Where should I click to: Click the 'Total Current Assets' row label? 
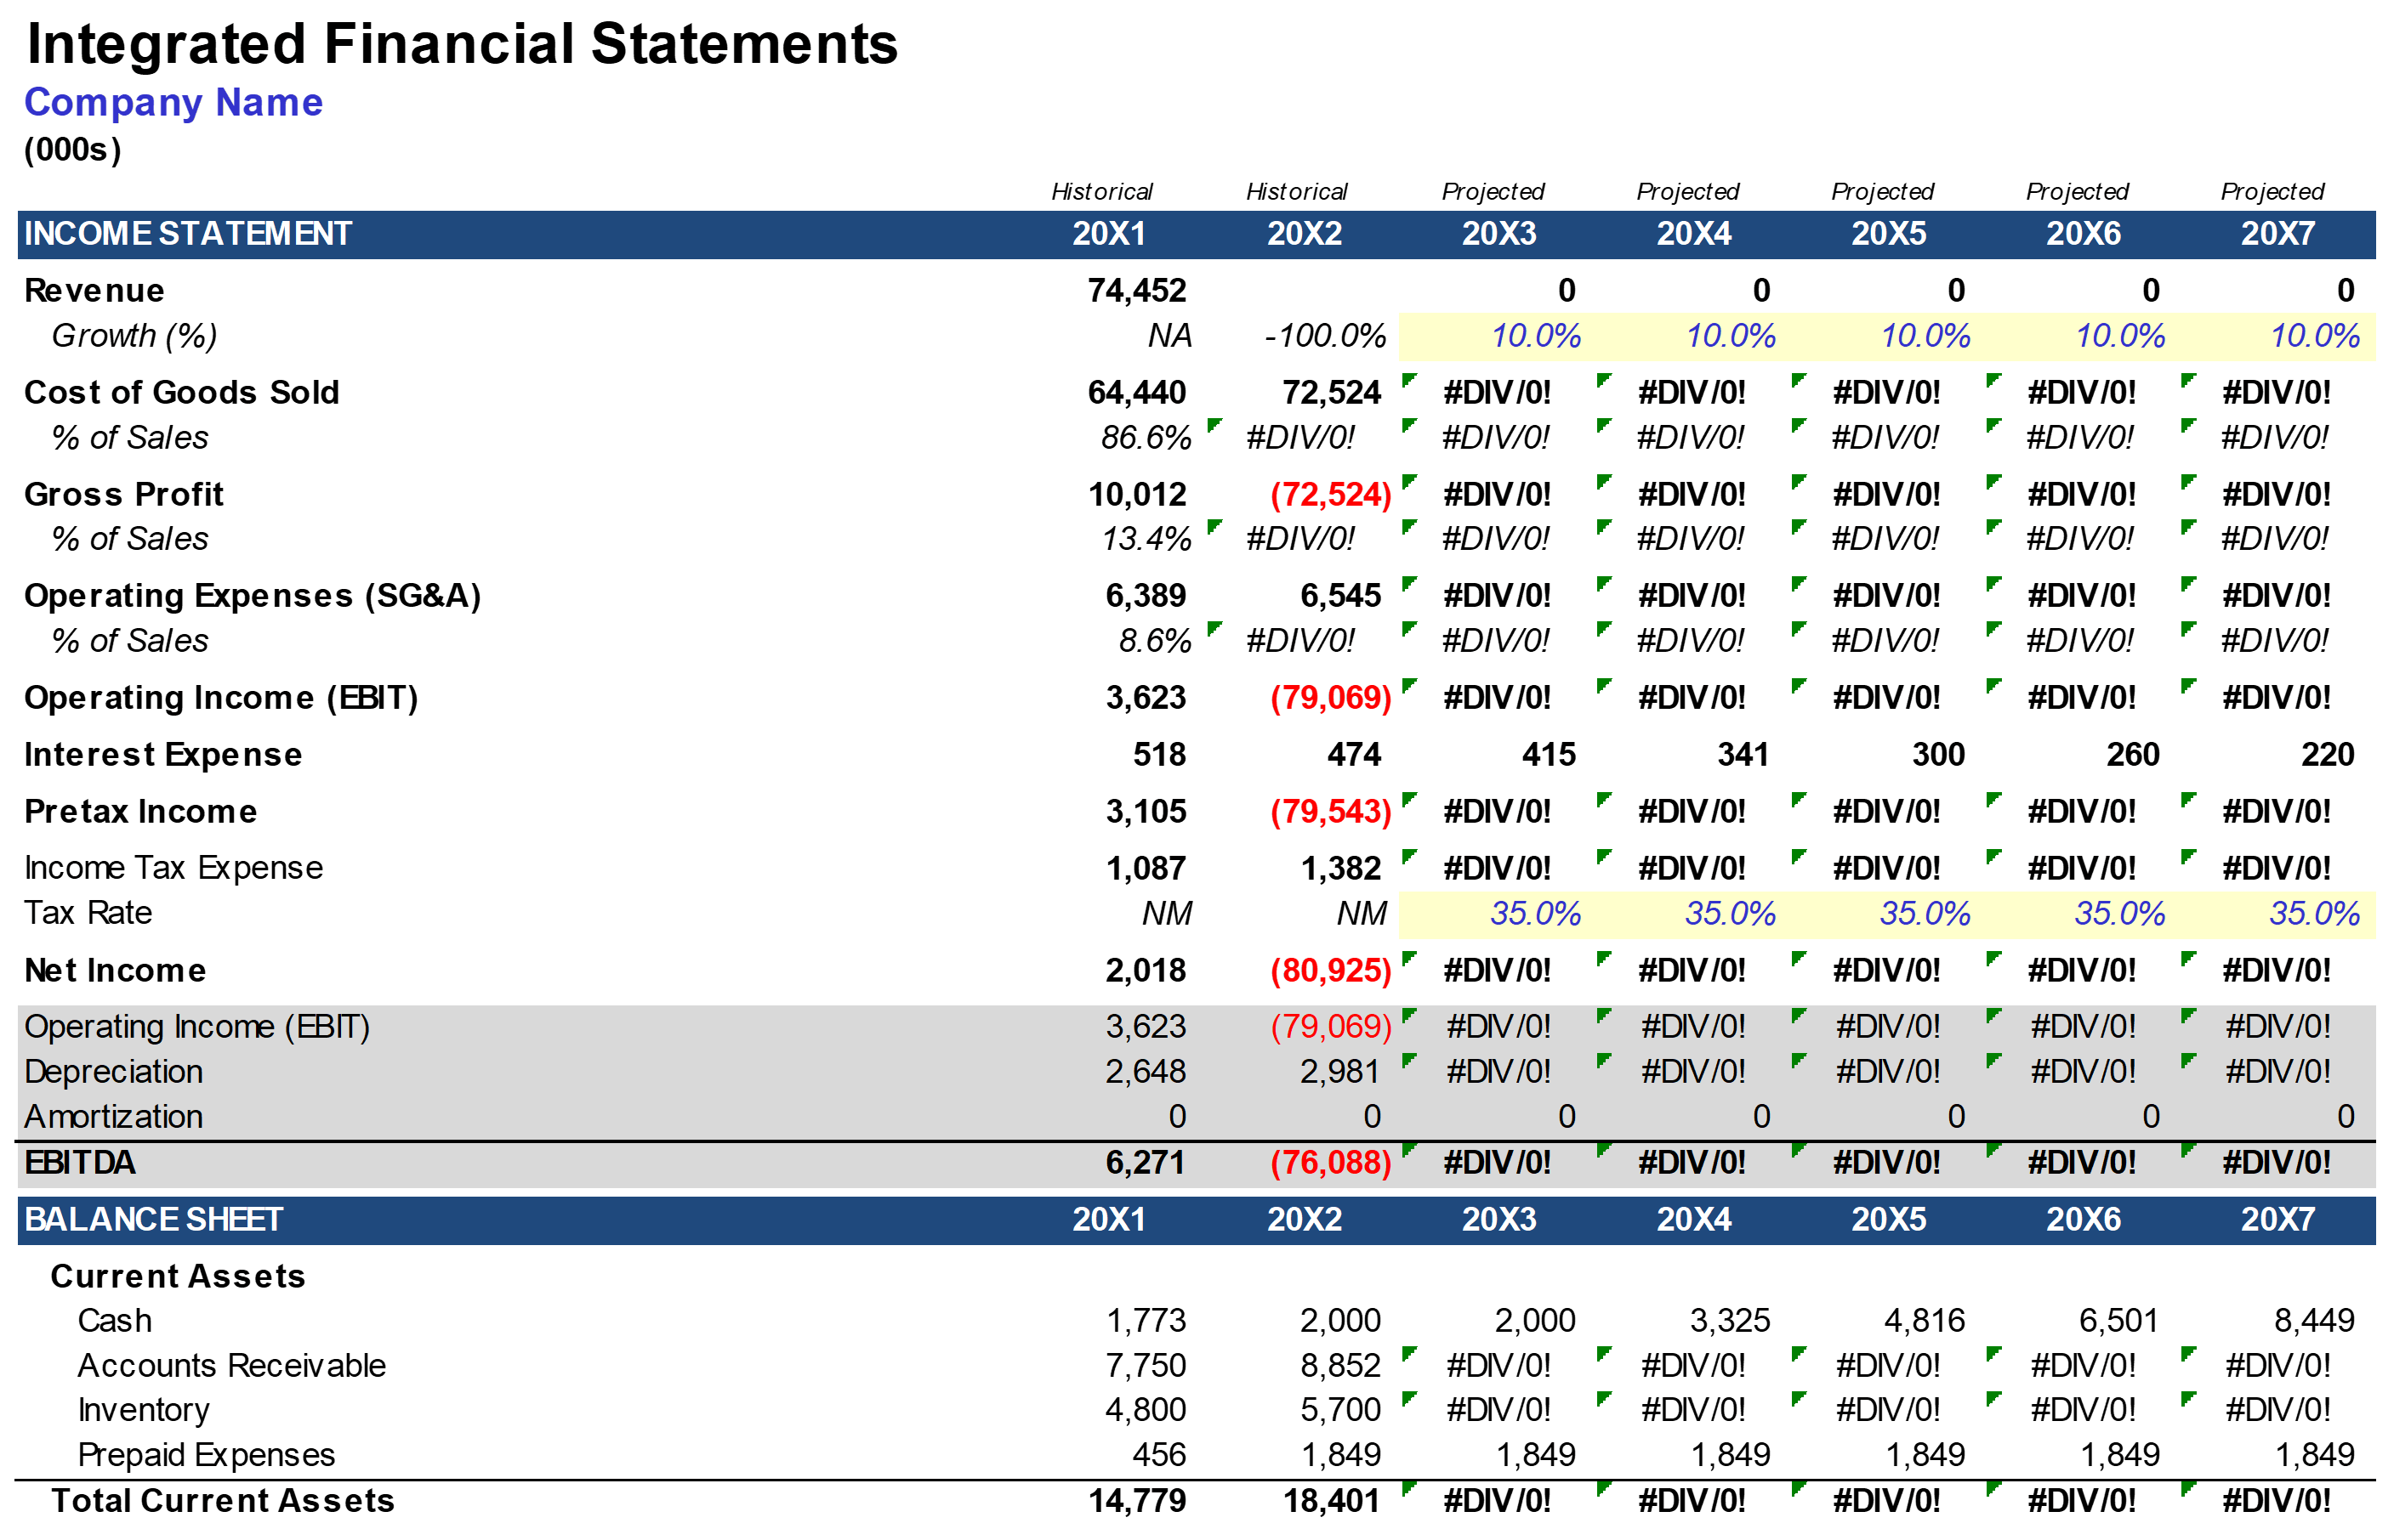tap(223, 1501)
